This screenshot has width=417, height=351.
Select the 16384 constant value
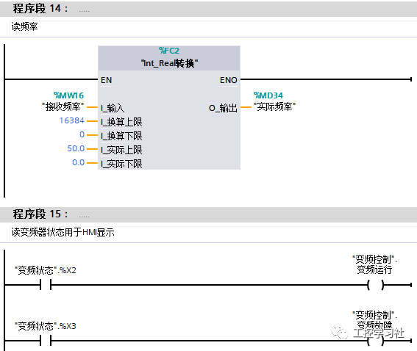pyautogui.click(x=72, y=120)
